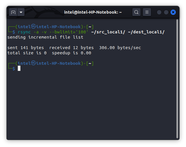
Task: Expand the new tab dropdown arrow
Action: (x=21, y=12)
